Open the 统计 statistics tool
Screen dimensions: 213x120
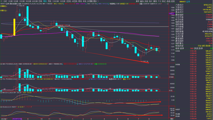click(x=151, y=1)
